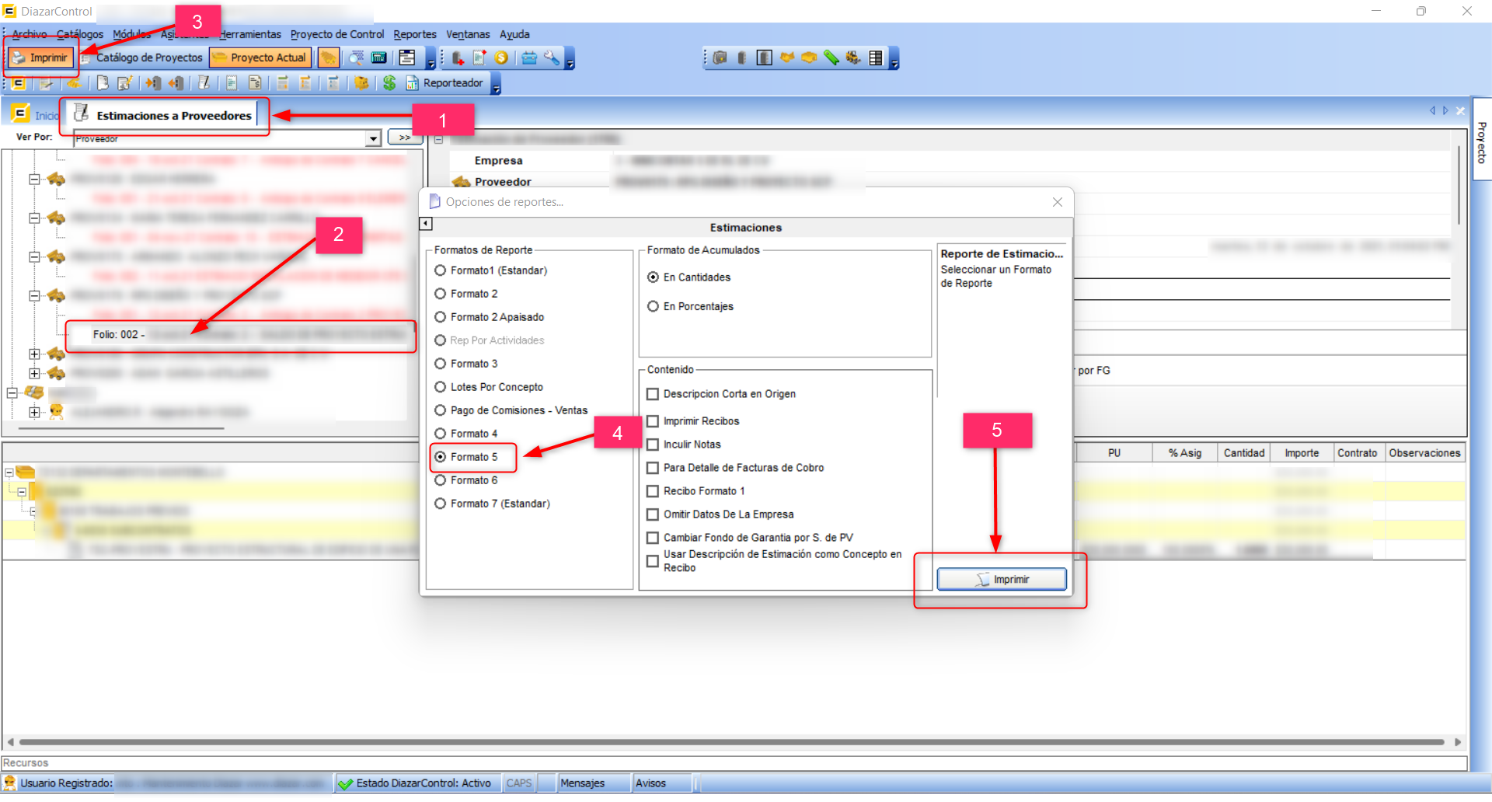Screen dimensions: 1492x802
Task: Choose En Porcentajes accumulated format
Action: pos(654,307)
